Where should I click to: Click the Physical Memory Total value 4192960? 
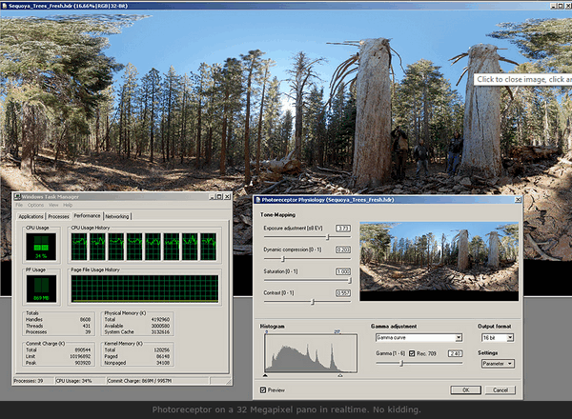160,320
